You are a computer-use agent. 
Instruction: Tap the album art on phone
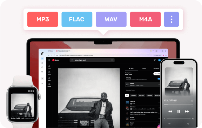point(179,81)
